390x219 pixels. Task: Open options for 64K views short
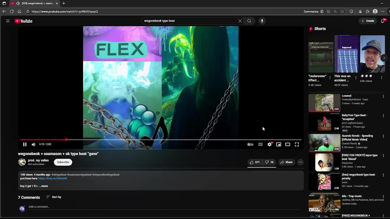point(382,78)
